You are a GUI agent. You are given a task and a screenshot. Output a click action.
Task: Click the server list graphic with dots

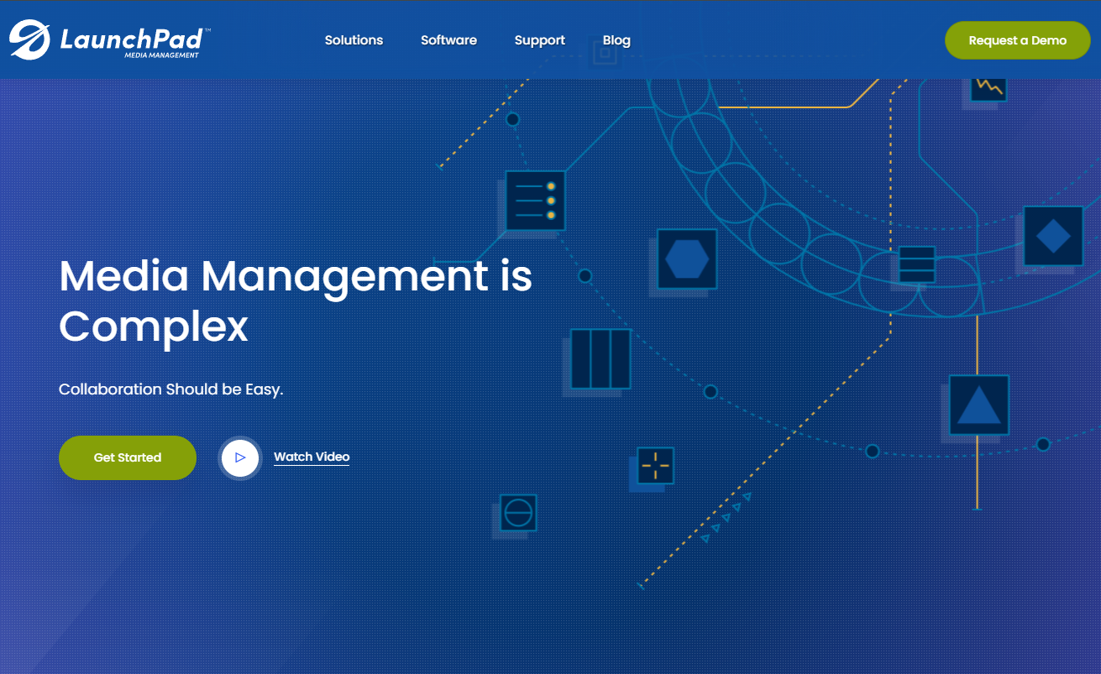click(x=535, y=201)
